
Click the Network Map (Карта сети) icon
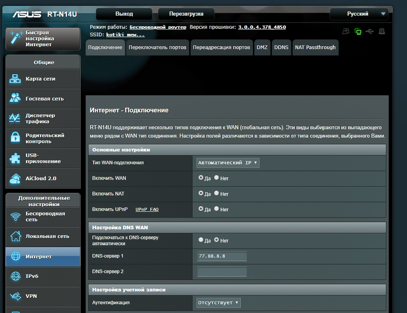tap(15, 79)
